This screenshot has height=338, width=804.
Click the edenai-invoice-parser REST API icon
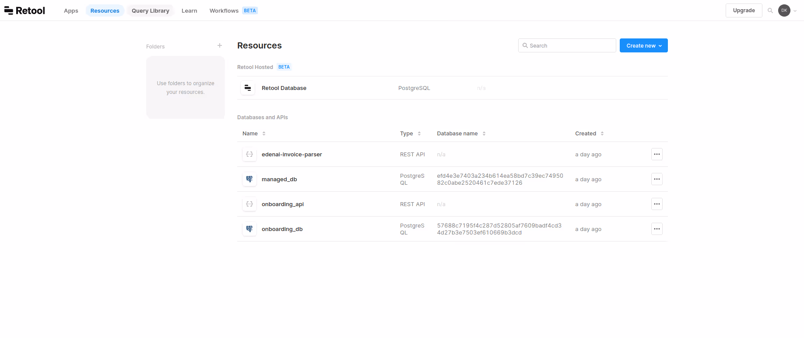(x=249, y=154)
